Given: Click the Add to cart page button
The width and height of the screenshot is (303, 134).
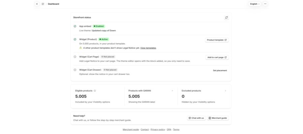Looking at the screenshot, I should point(217,57).
